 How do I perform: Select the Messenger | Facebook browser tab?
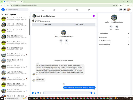pyautogui.click(x=13, y=2)
